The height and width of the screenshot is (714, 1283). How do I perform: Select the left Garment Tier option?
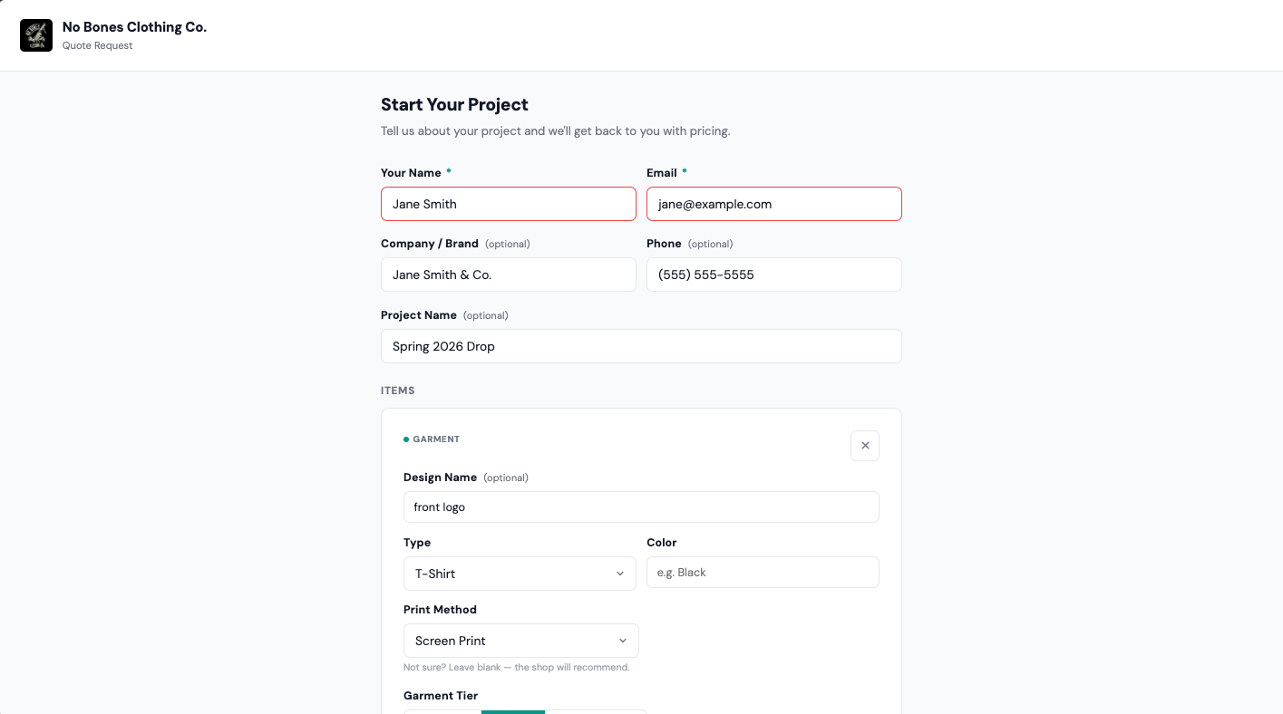tap(442, 712)
